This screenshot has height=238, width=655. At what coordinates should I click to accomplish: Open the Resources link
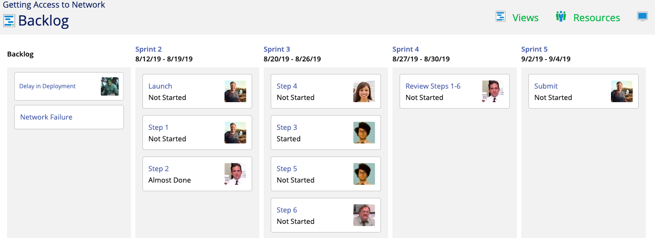[596, 17]
